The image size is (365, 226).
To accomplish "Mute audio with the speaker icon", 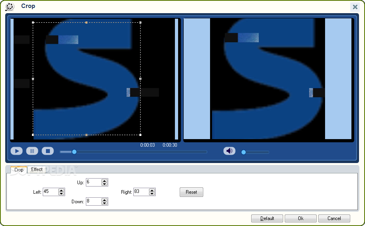I will point(229,151).
